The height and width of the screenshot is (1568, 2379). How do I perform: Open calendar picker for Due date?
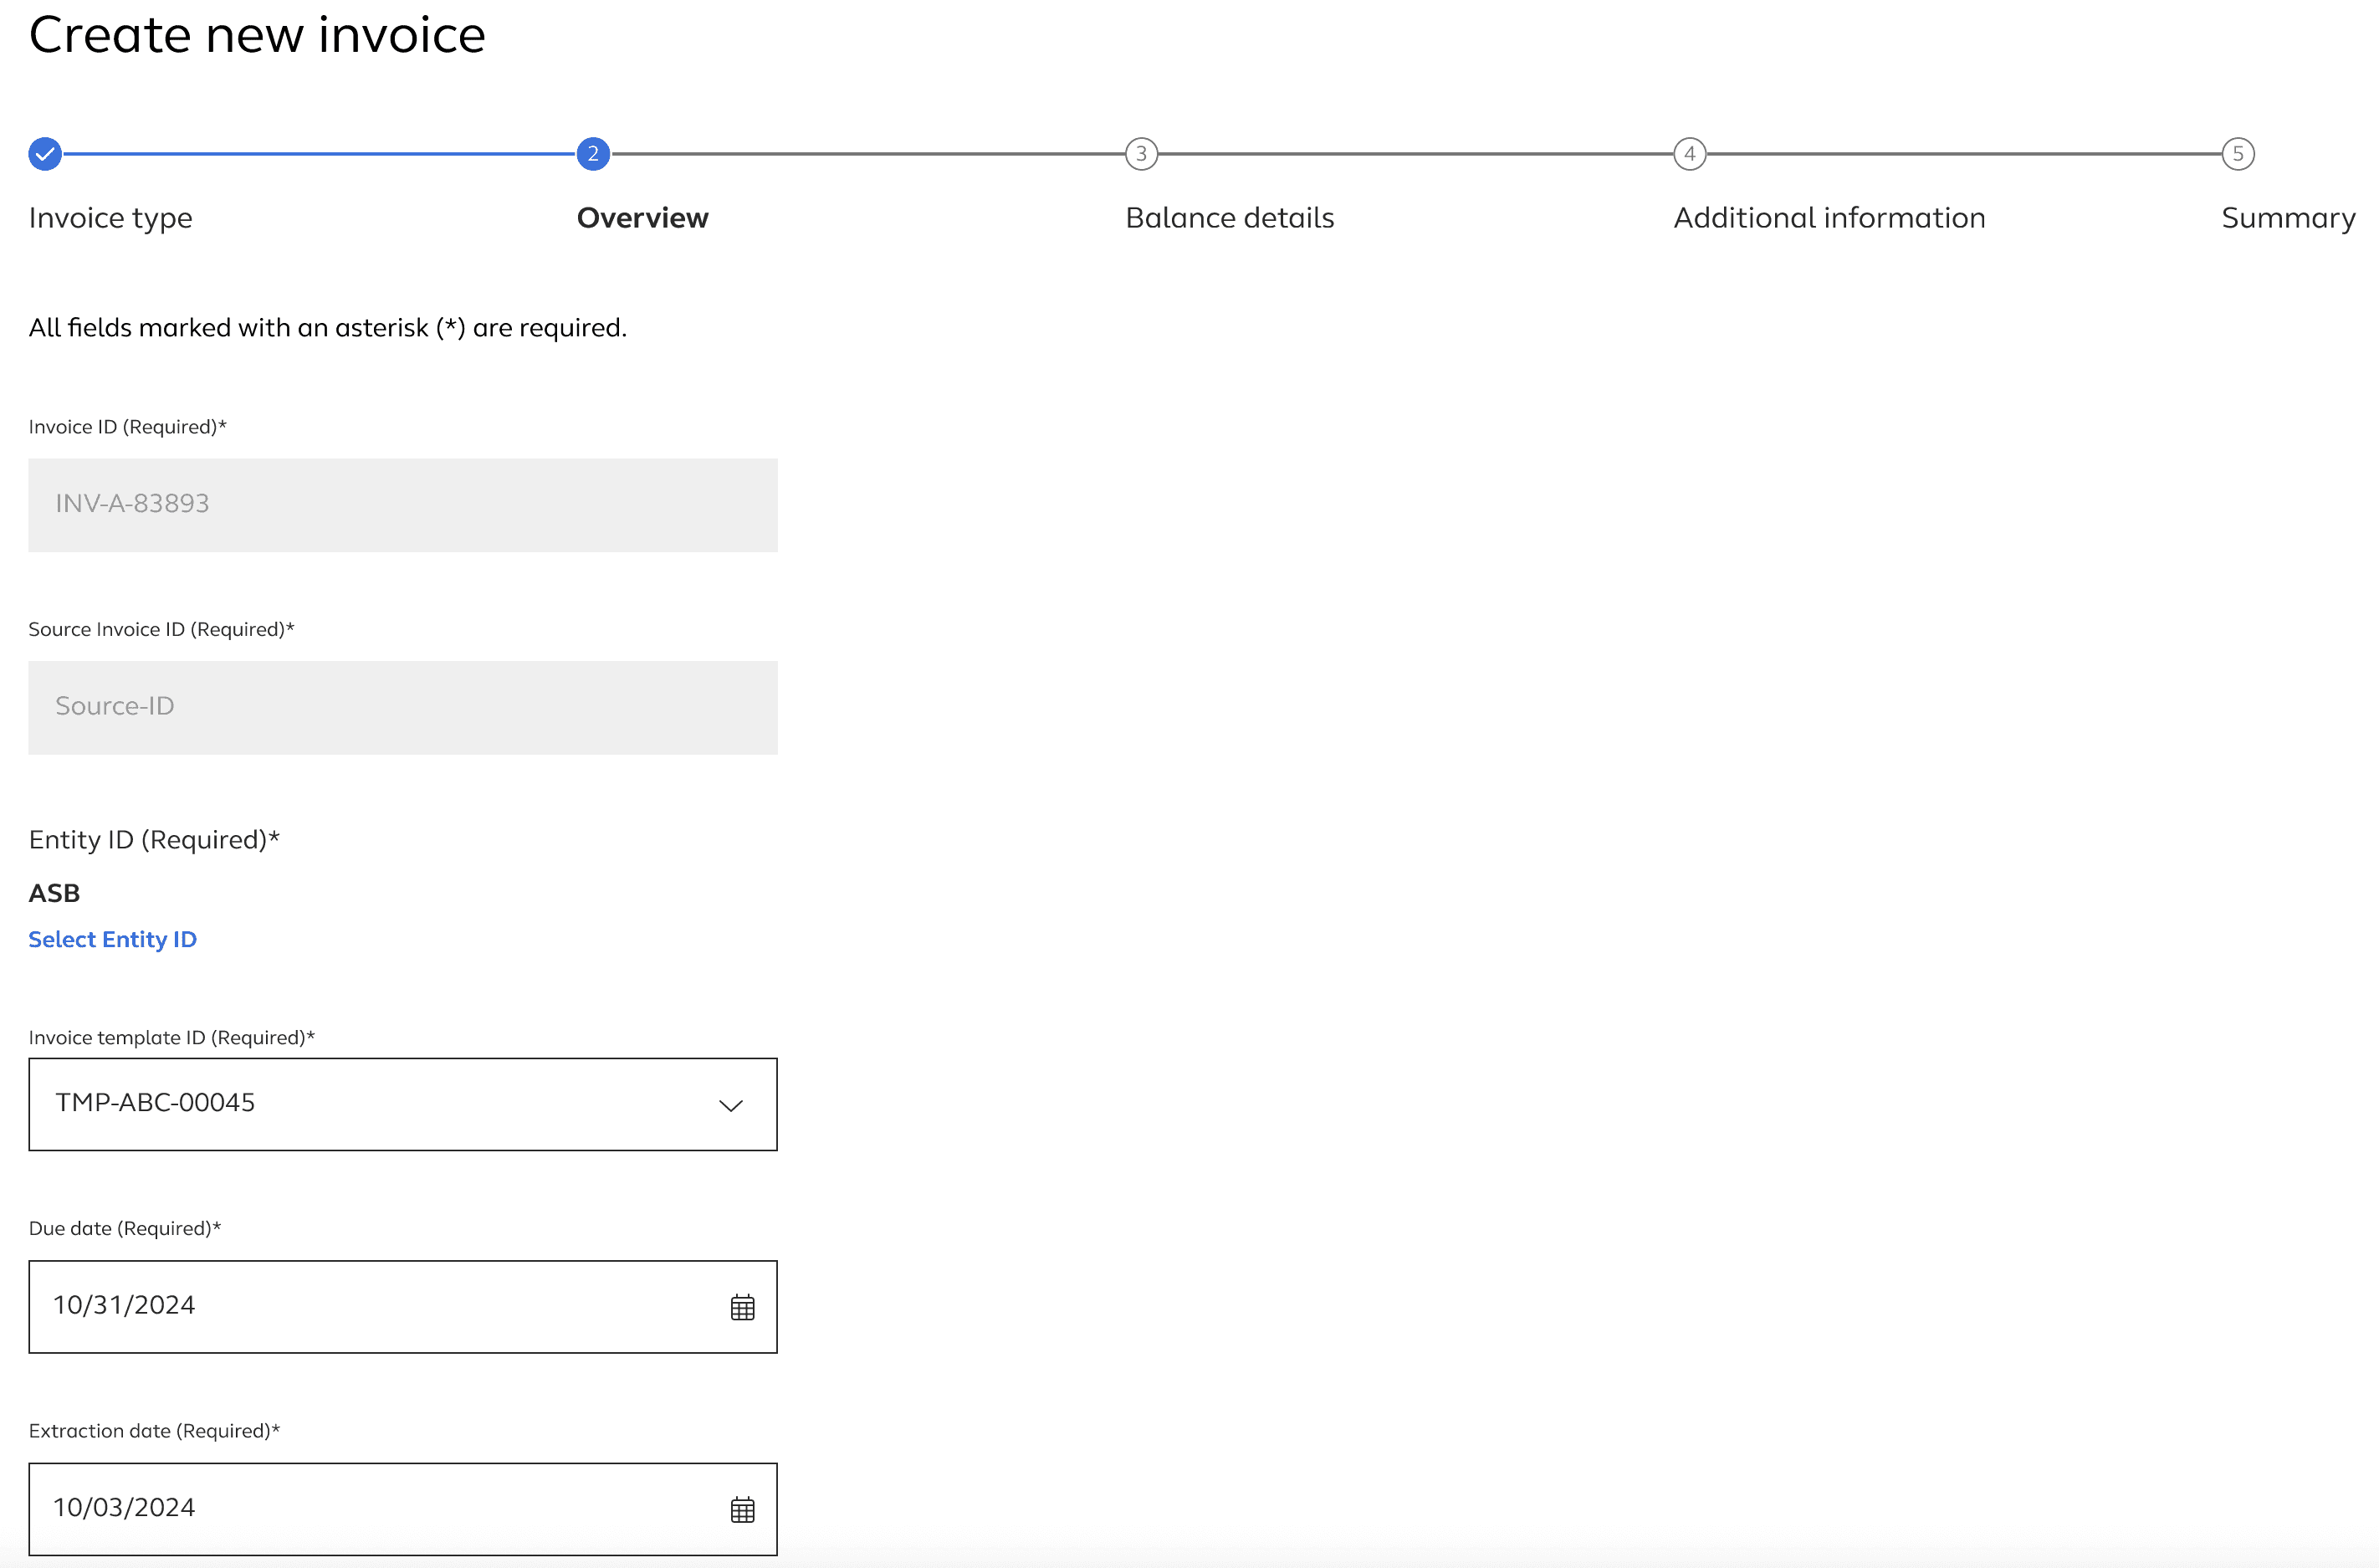pyautogui.click(x=742, y=1307)
